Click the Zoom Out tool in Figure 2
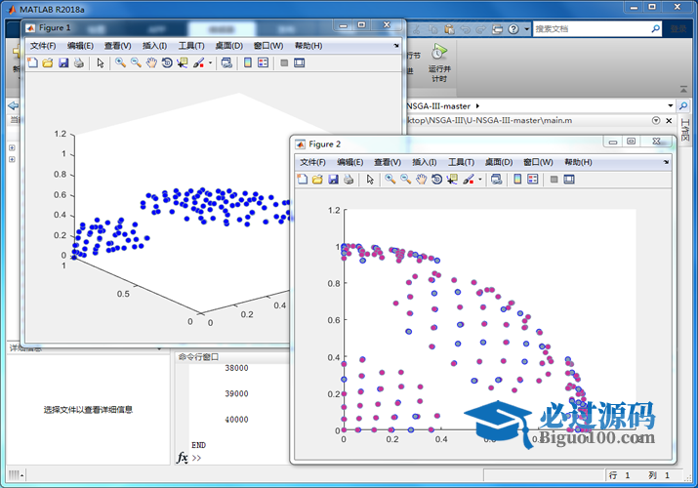Screen dimensions: 698x488 point(405,180)
